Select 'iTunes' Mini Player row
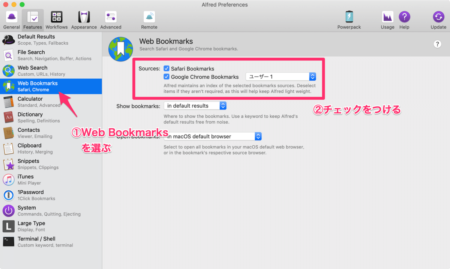 pyautogui.click(x=51, y=179)
